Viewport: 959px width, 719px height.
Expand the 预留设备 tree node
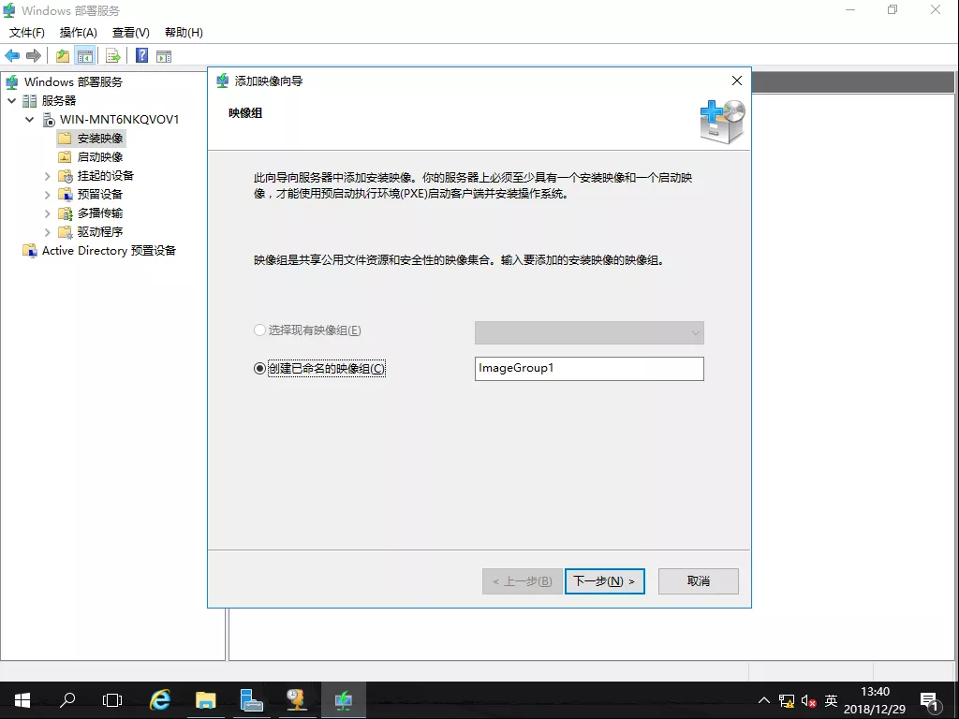48,195
